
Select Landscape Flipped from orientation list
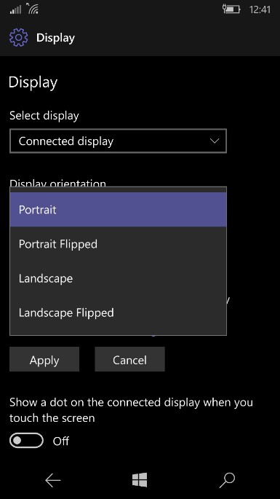[x=118, y=313]
